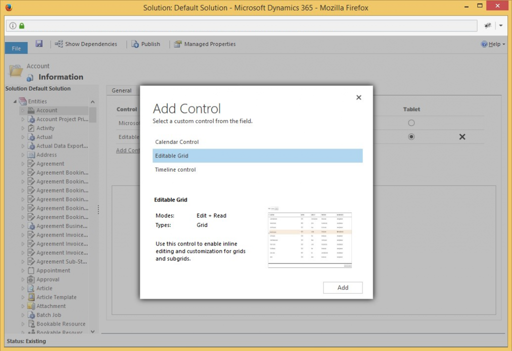Viewport: 512px width, 351px height.
Task: Open the Help dropdown menu
Action: pyautogui.click(x=493, y=44)
